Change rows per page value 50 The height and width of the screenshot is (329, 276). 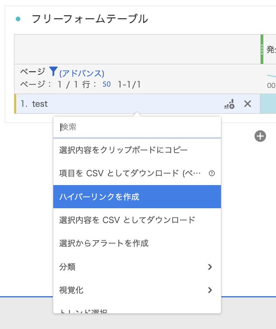[x=107, y=84]
